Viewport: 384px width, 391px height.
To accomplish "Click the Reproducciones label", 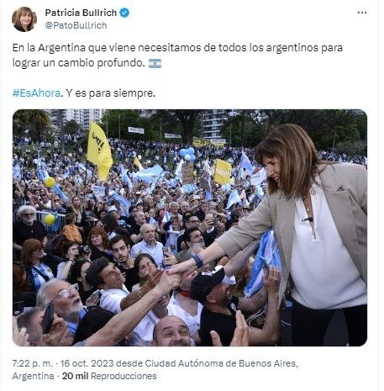I will point(124,376).
